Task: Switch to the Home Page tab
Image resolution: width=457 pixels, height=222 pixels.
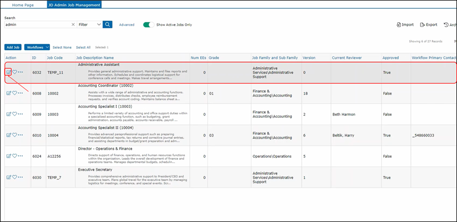Action: point(24,5)
